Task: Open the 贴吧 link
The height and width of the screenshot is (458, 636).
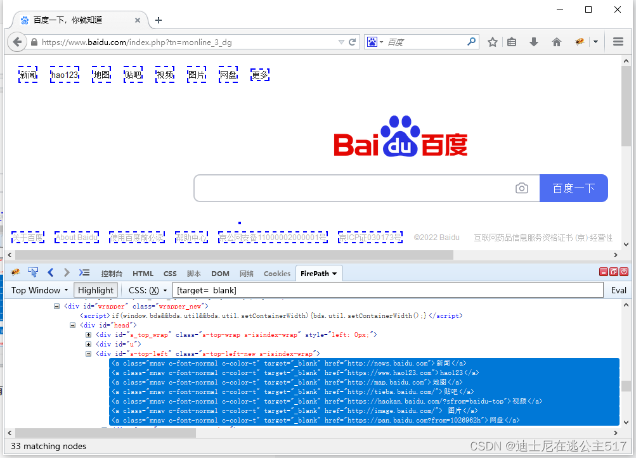Action: tap(133, 75)
